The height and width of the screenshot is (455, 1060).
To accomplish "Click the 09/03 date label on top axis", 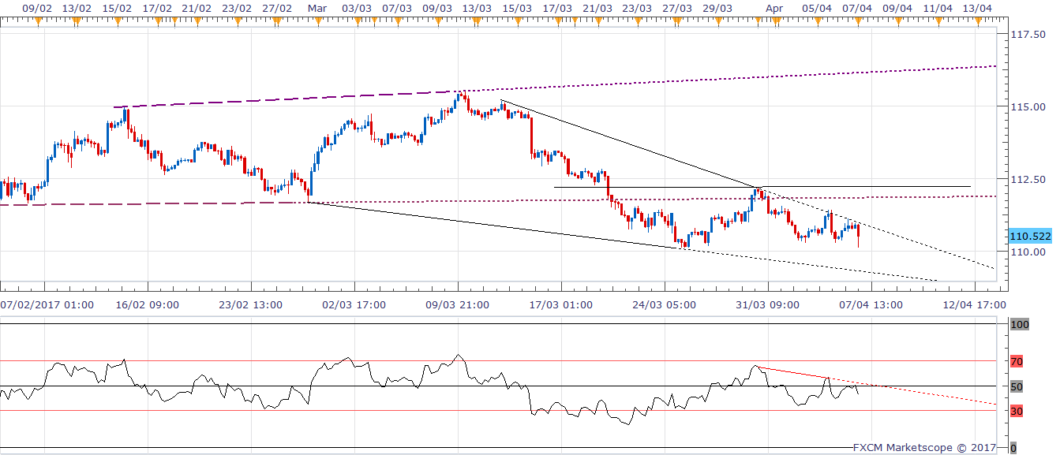I will pos(436,7).
